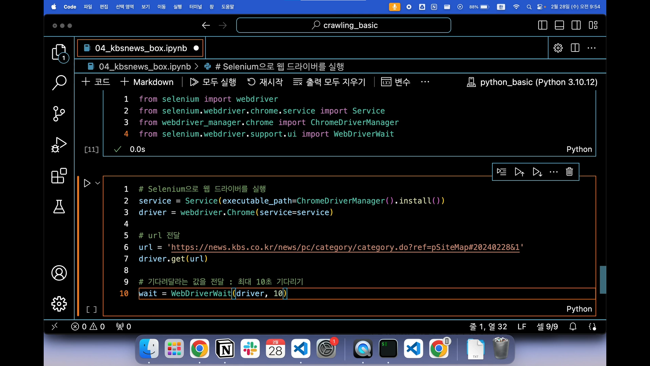Open notebook toolbar more actions ellipsis
The height and width of the screenshot is (366, 650).
tap(425, 82)
